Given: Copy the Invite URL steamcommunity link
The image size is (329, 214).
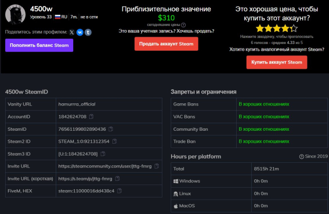Looking at the screenshot, I should [157, 166].
